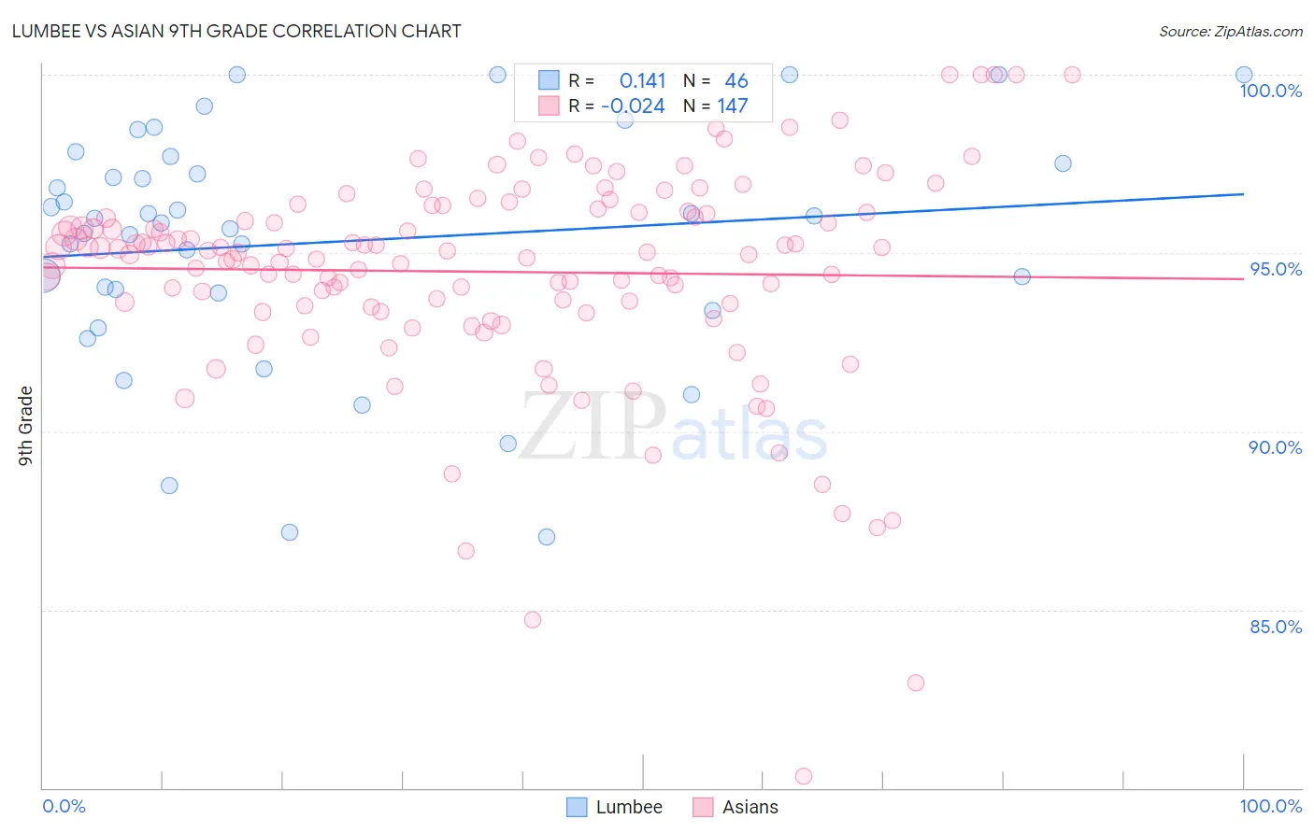Click the 9th Grade axis title

(x=26, y=426)
